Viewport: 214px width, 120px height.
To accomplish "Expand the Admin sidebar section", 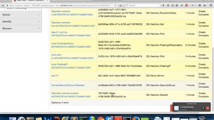I will pos(21,15).
